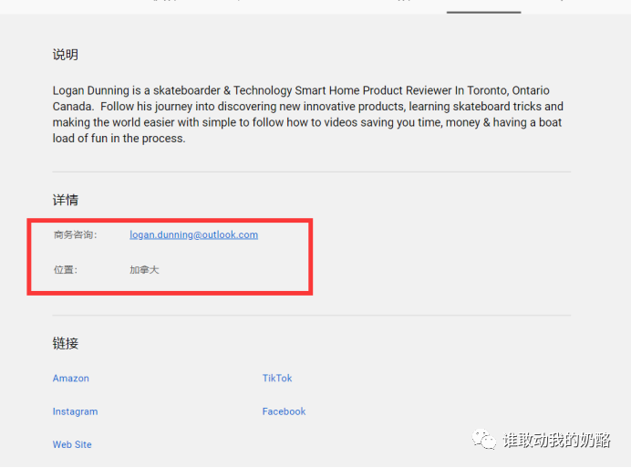Open the Instagram link
Image resolution: width=631 pixels, height=468 pixels.
[x=76, y=411]
